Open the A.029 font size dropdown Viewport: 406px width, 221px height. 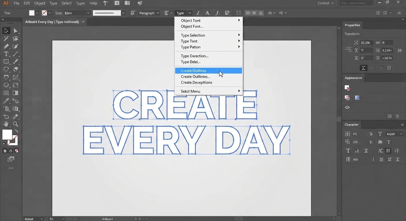(401, 134)
